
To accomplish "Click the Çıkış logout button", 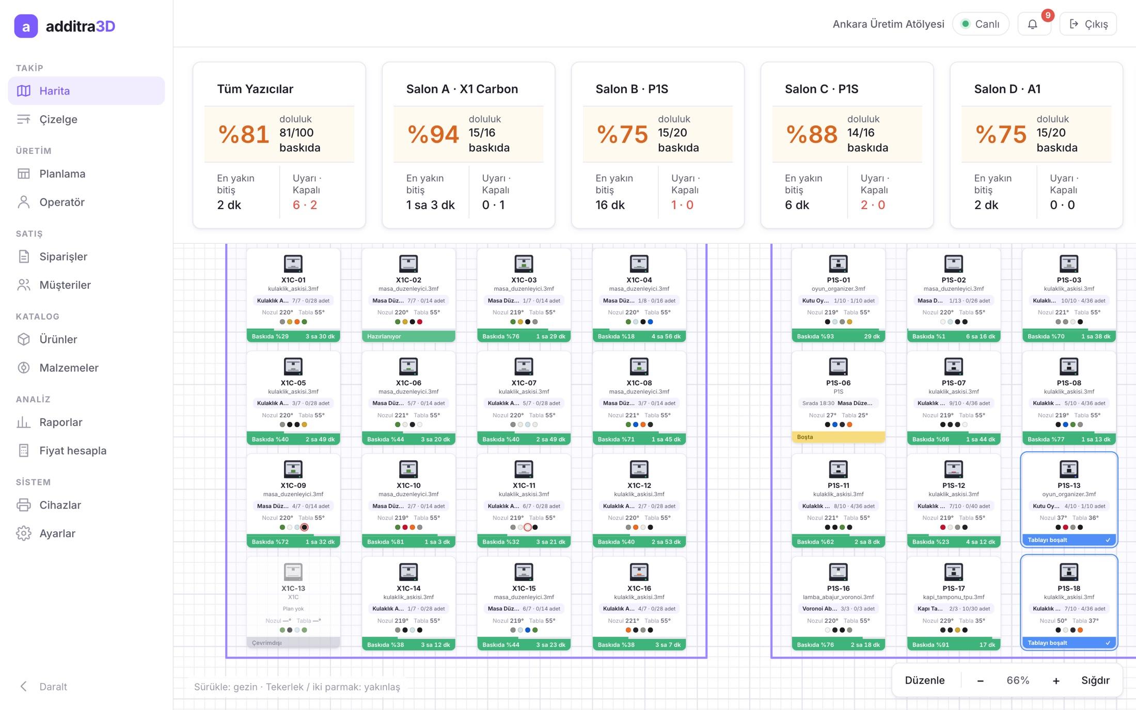I will pos(1088,24).
